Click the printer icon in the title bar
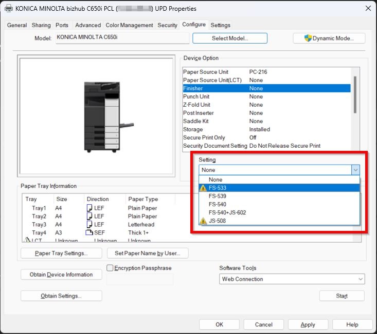The height and width of the screenshot is (334, 377). 8,8
